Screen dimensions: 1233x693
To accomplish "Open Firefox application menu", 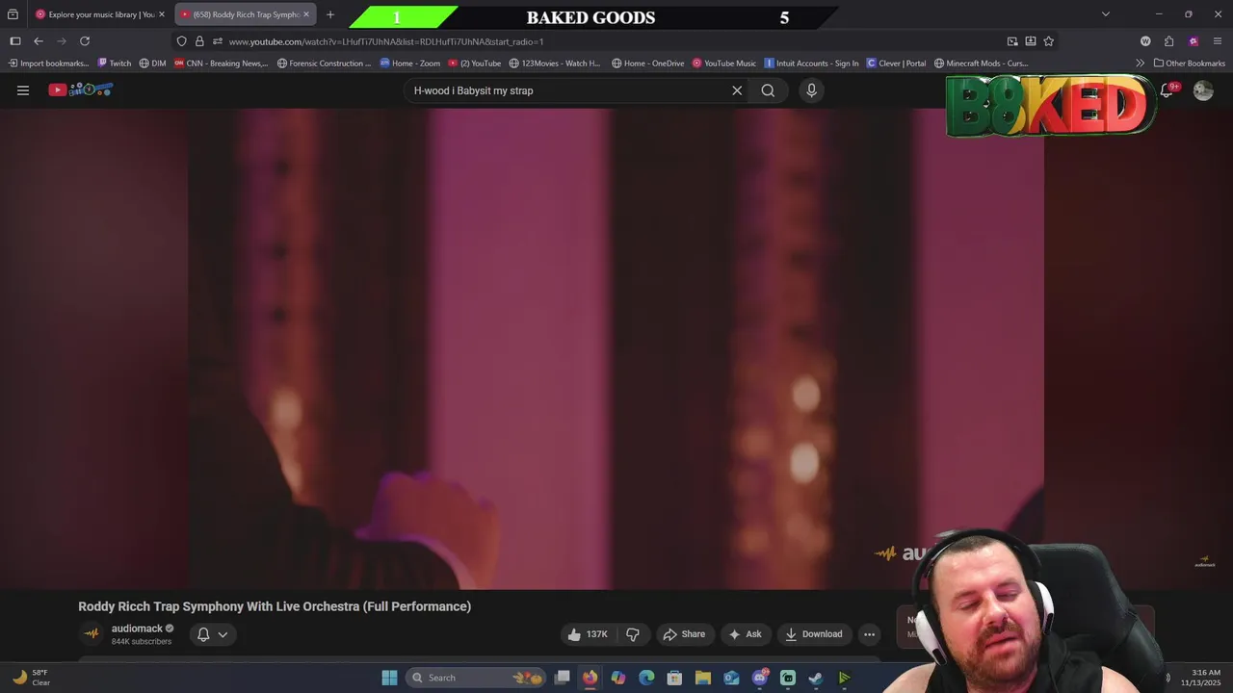I will pyautogui.click(x=1218, y=41).
